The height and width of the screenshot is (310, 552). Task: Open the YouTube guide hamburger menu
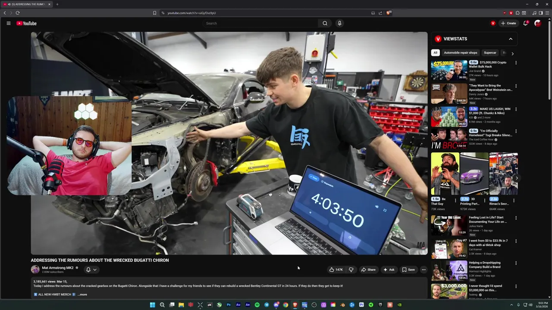(8, 23)
